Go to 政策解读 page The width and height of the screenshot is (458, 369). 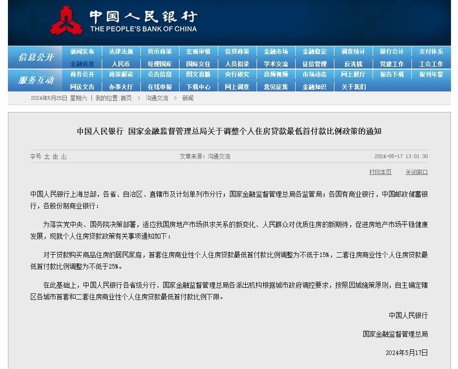[x=121, y=74]
